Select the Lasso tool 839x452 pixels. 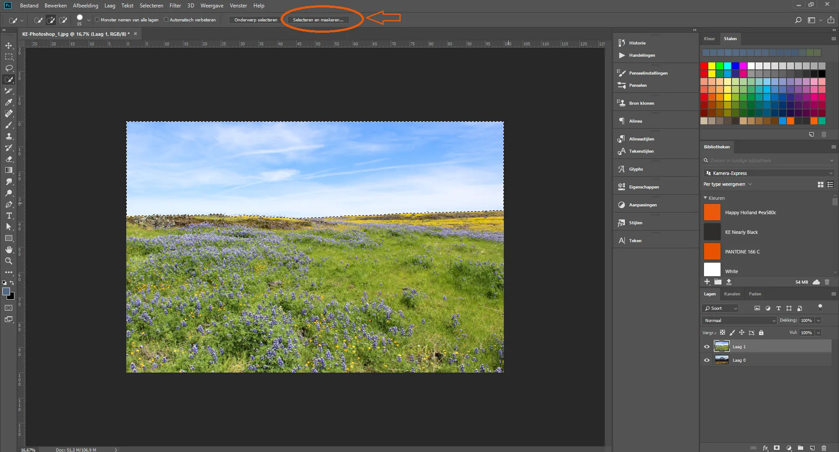pos(9,68)
